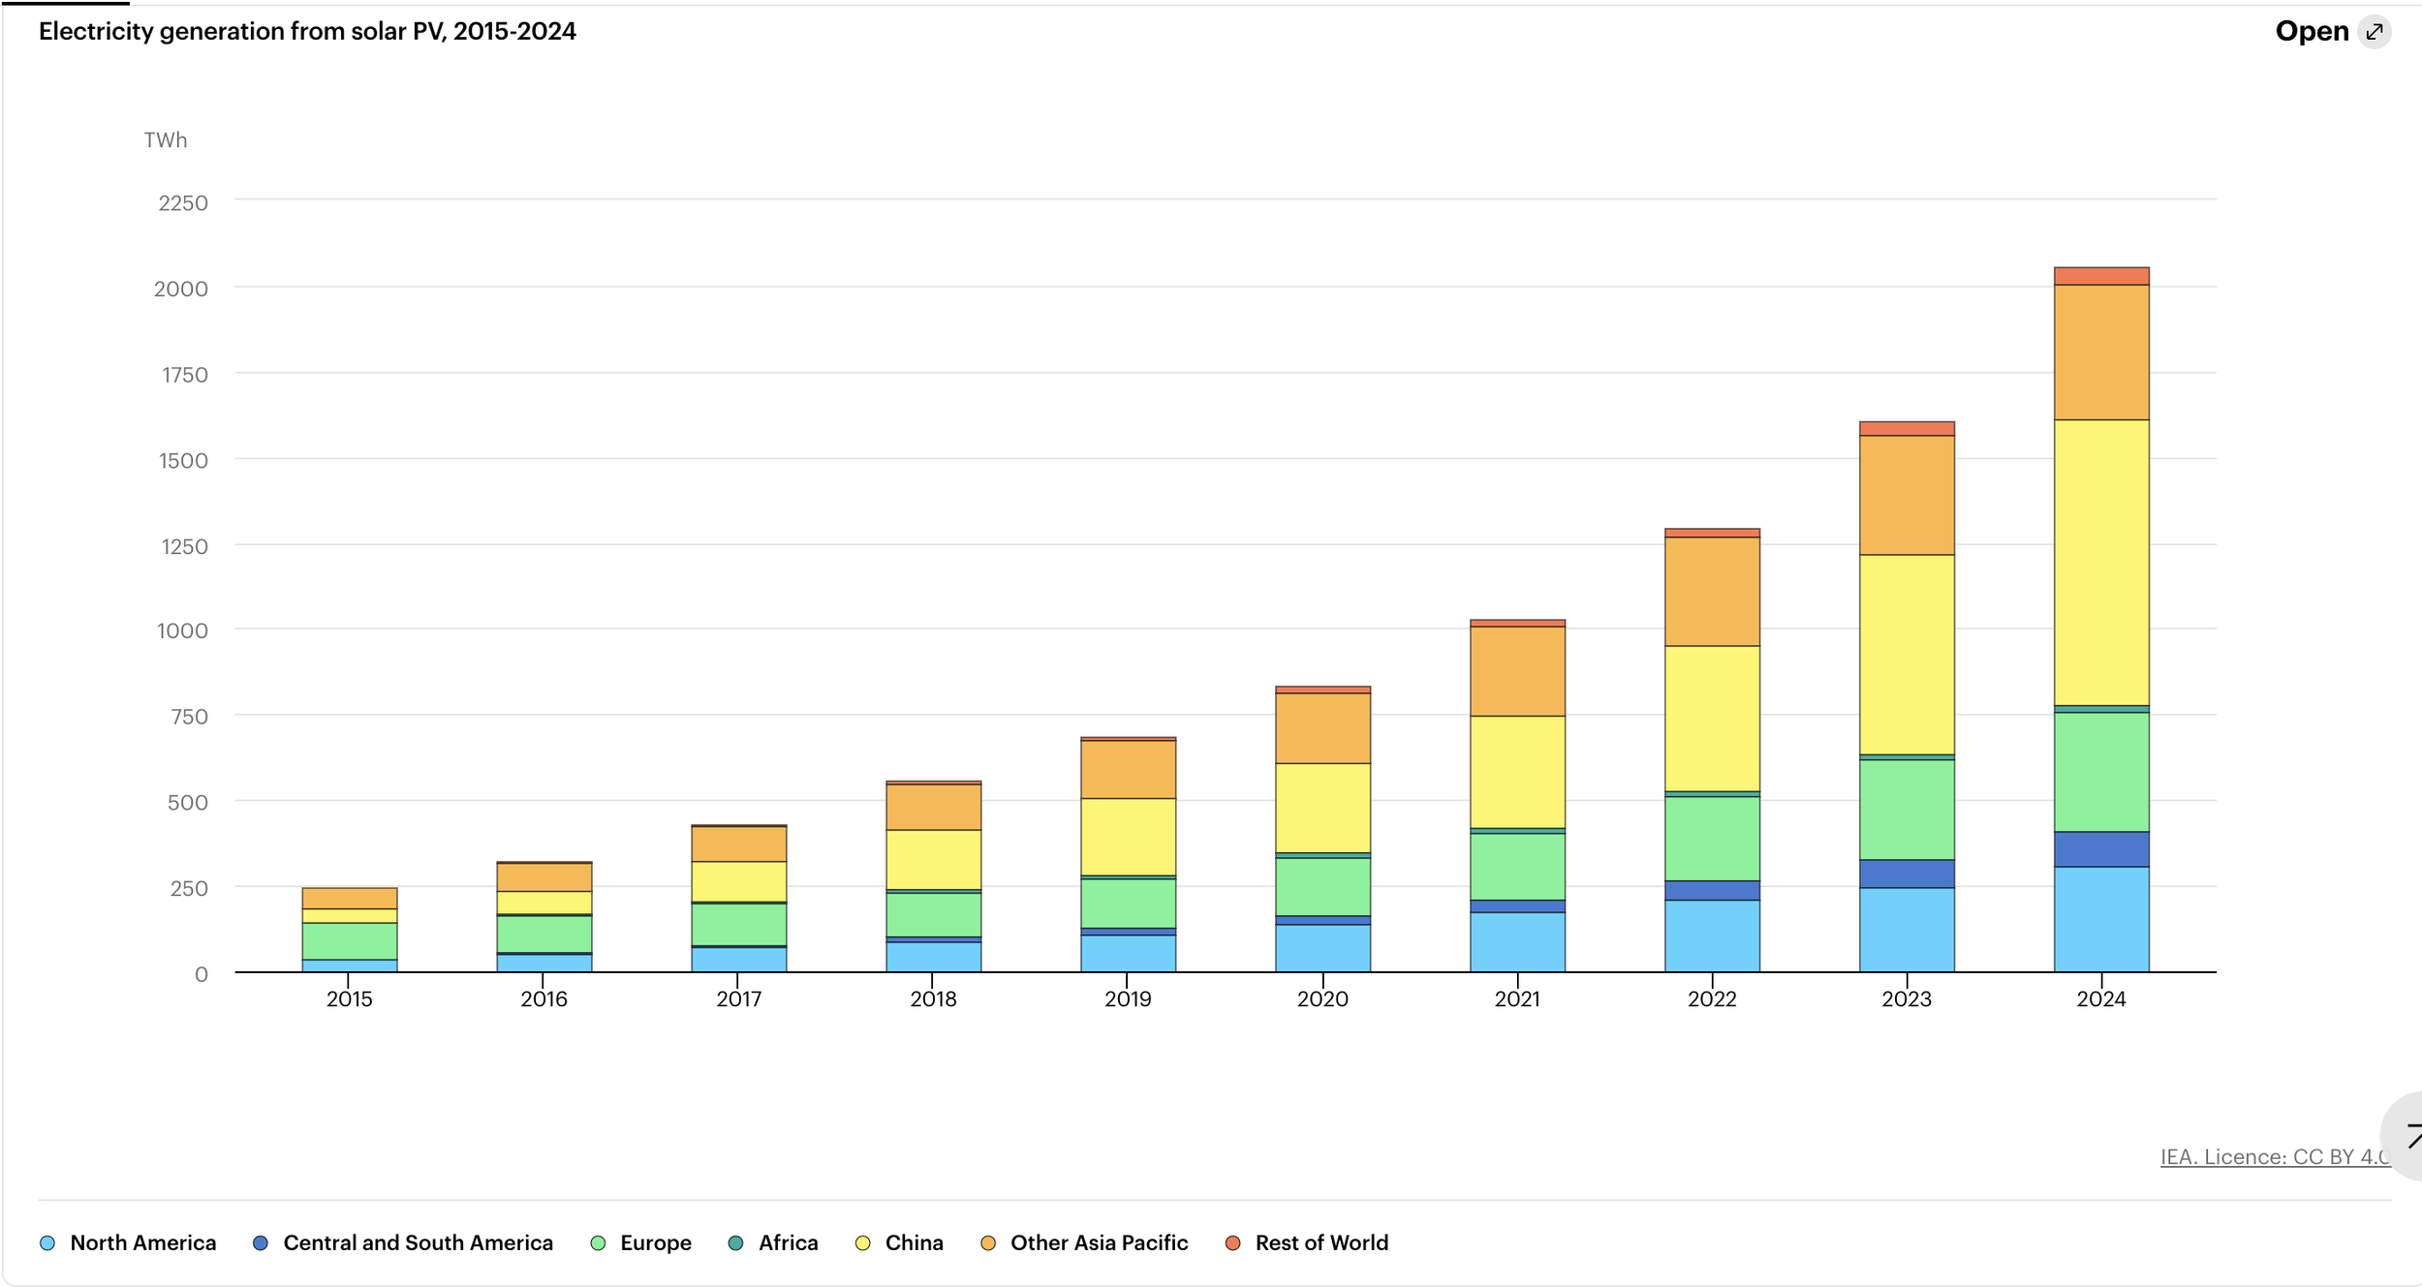The width and height of the screenshot is (2422, 1287).
Task: Select the China segment of the 2020 bar
Action: point(1322,809)
